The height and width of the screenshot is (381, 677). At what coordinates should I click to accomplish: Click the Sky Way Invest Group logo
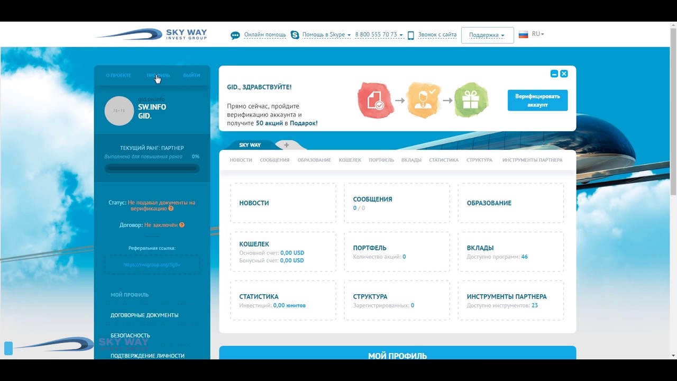click(x=151, y=34)
